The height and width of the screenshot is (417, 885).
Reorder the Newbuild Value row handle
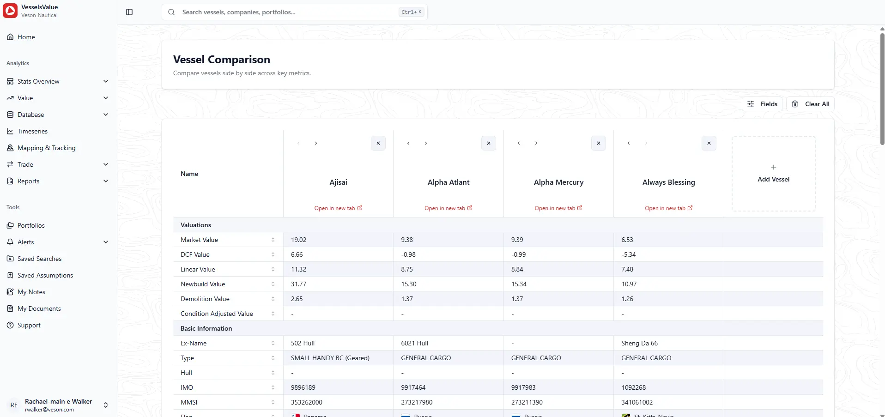pos(273,284)
